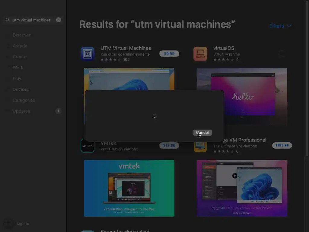Go to the Create section
Screen dimensions: 309x232
(x=20, y=57)
